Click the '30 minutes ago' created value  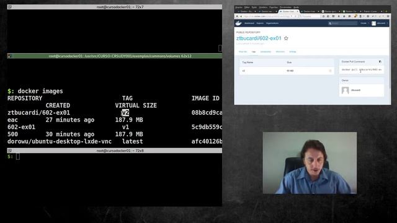70,134
